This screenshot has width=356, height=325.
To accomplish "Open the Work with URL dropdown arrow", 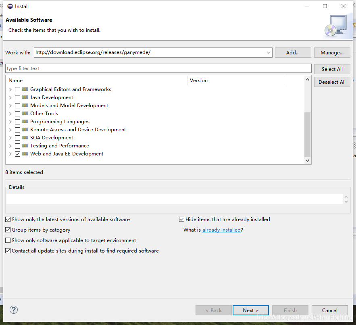I will 269,53.
